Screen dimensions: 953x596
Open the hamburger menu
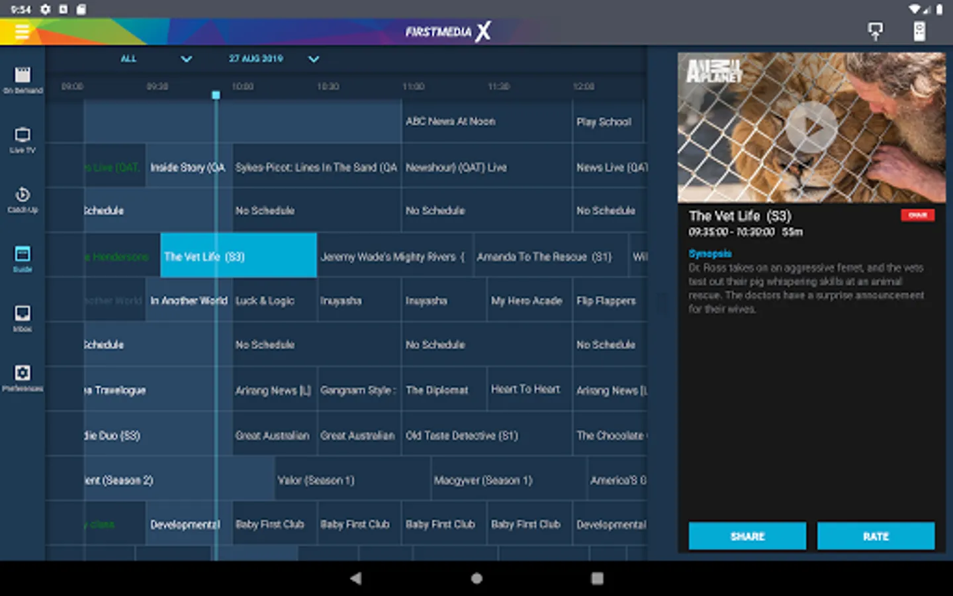[22, 31]
